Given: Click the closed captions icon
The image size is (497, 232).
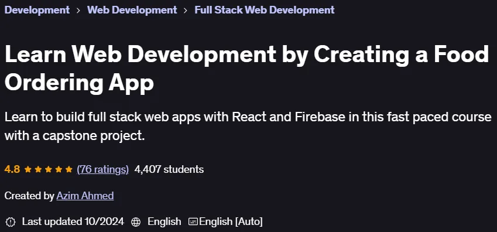Looking at the screenshot, I should [x=193, y=221].
